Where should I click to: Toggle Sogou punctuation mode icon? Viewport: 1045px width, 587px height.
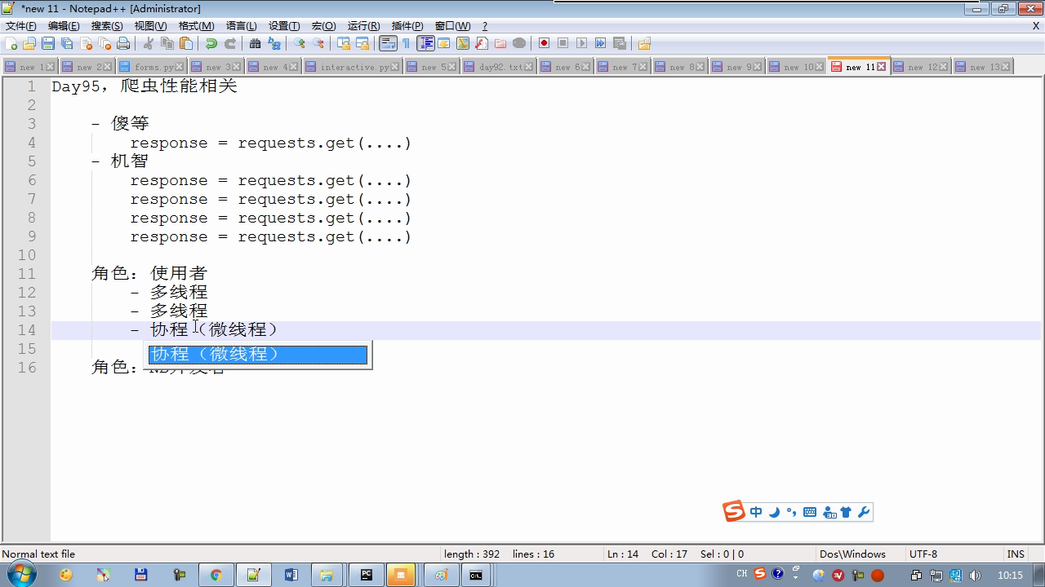[x=791, y=512]
